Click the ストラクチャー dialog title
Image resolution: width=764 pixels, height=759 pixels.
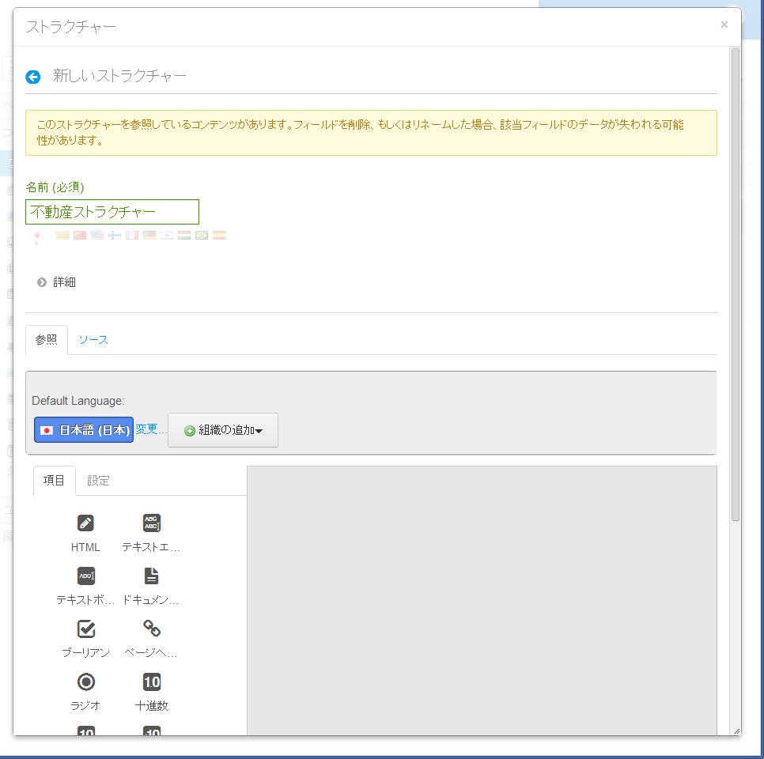[71, 27]
